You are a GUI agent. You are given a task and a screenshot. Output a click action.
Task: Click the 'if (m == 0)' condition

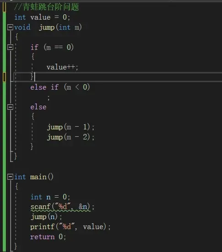coord(52,47)
